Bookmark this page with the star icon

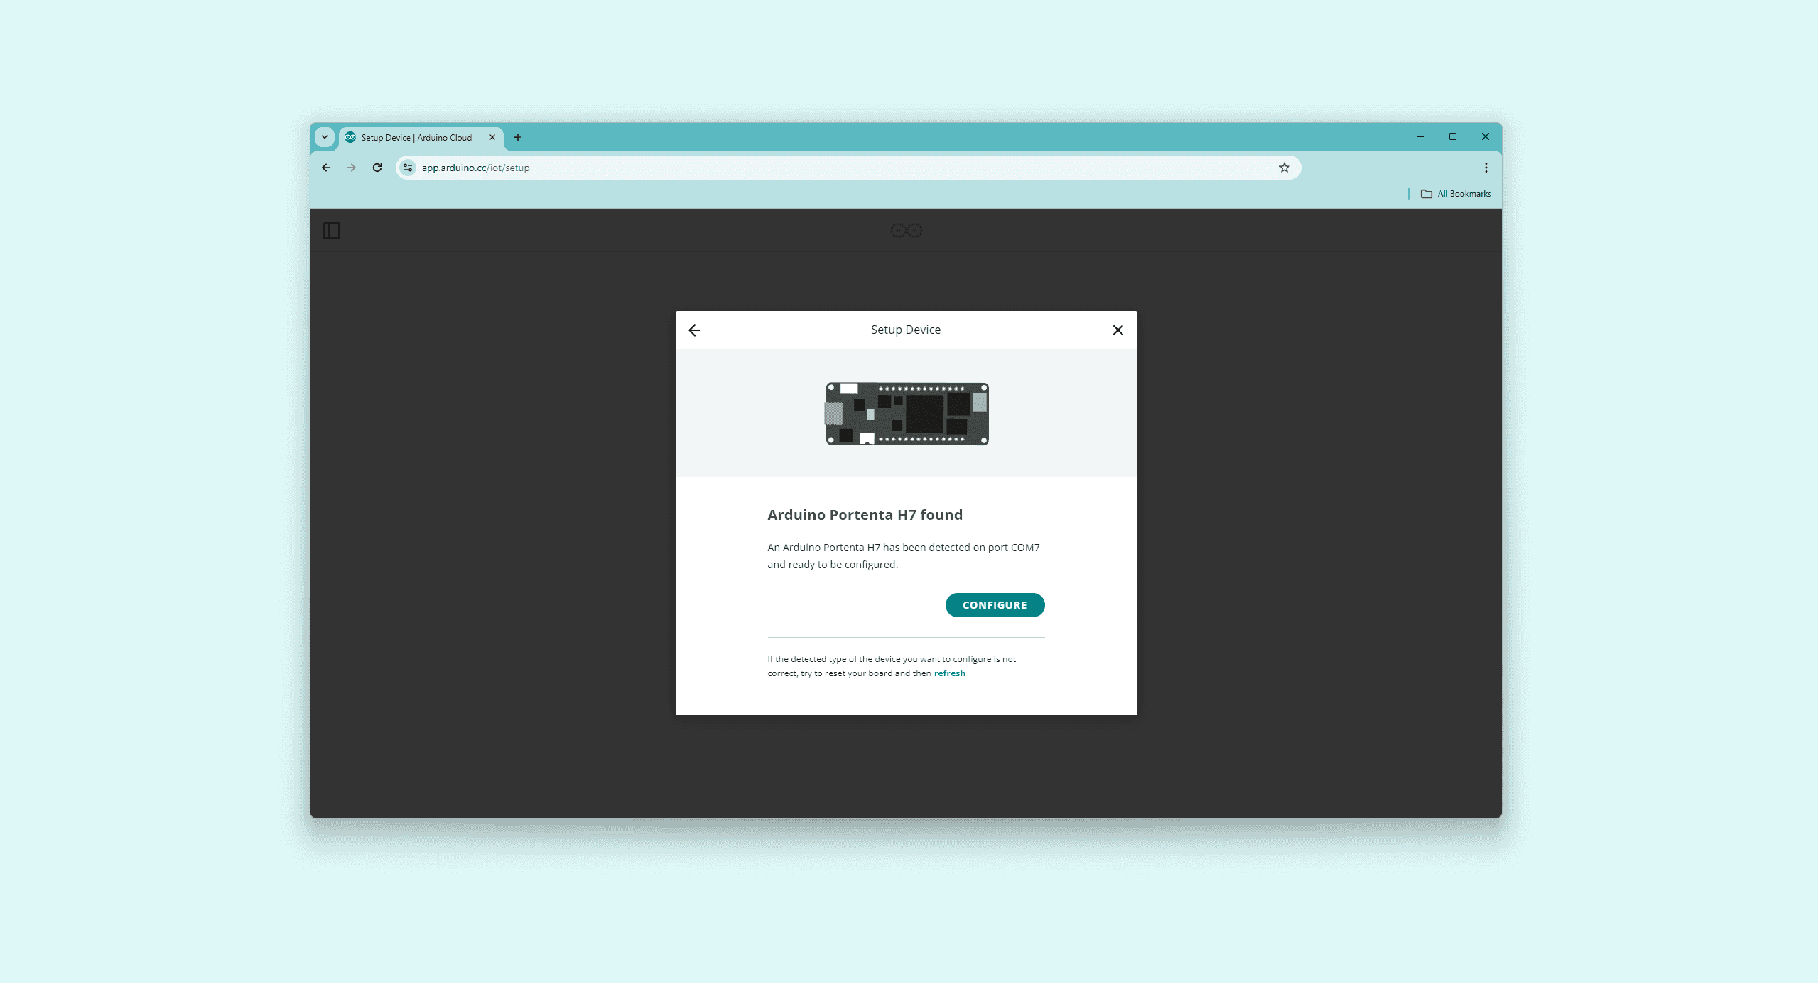(x=1284, y=168)
